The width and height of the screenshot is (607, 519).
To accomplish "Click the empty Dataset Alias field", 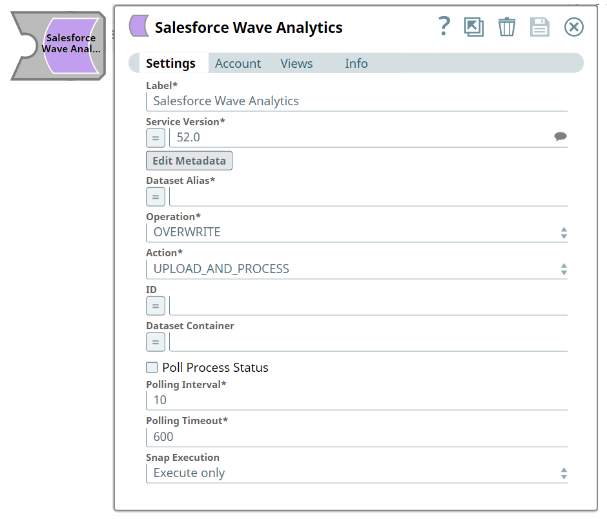I will pos(368,197).
